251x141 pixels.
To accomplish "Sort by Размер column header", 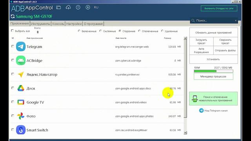I will click(167, 38).
